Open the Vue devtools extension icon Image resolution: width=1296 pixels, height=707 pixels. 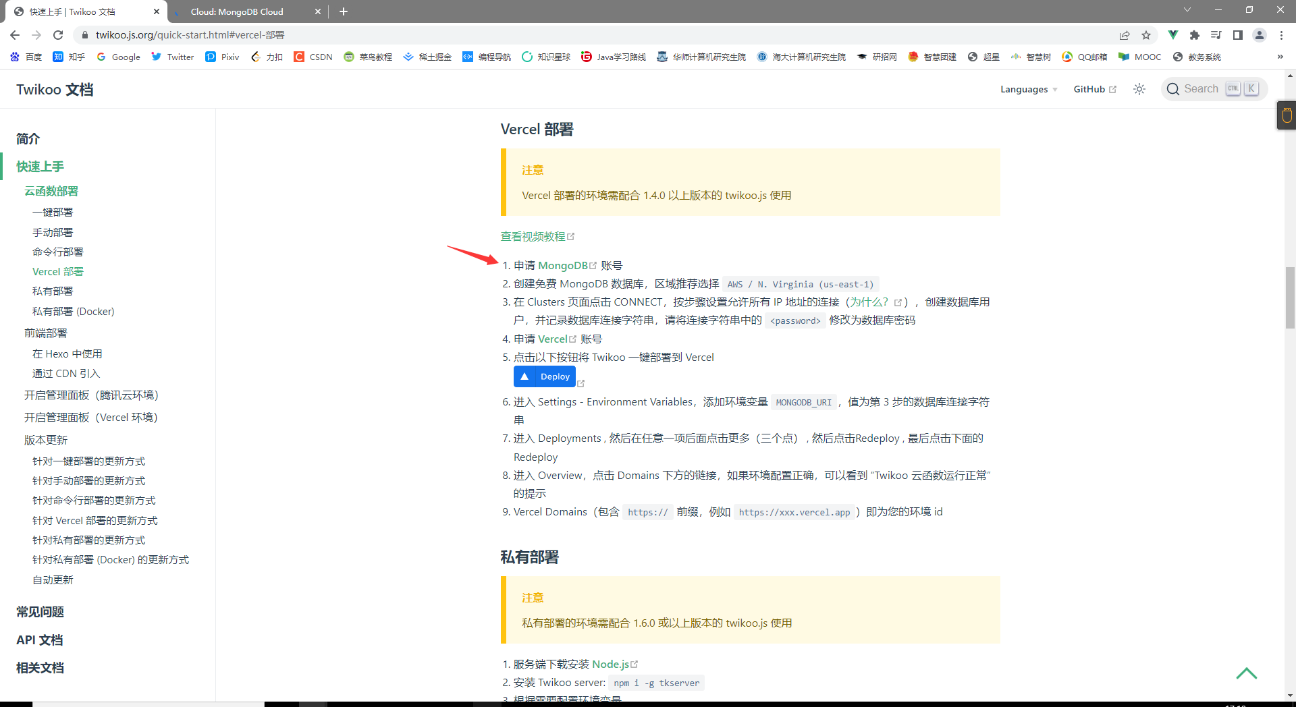click(x=1172, y=35)
